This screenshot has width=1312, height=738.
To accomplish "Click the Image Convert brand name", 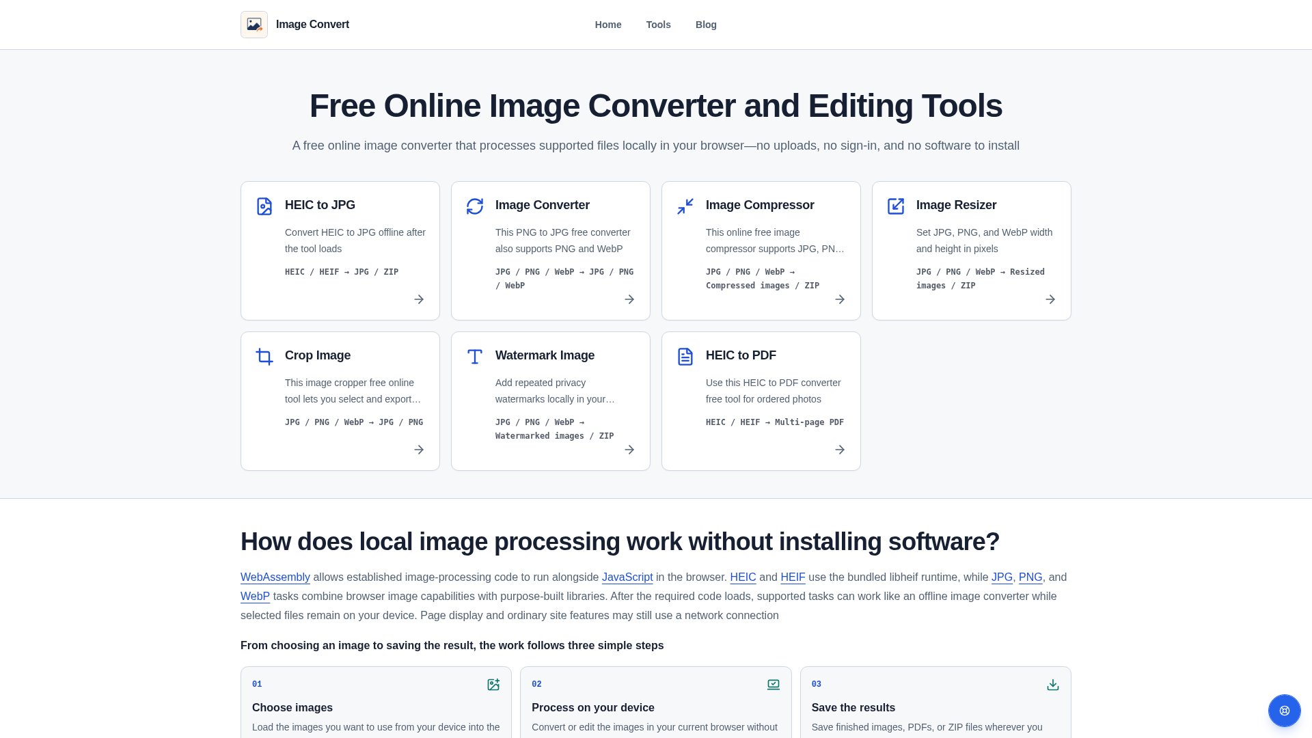I will click(x=312, y=25).
